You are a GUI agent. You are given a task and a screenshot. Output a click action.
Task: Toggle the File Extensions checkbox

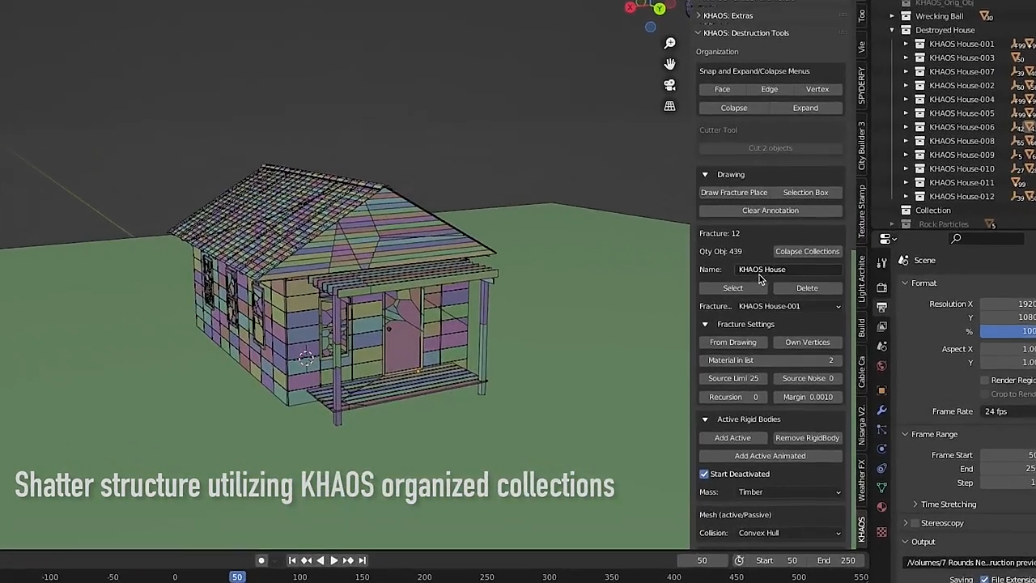(x=984, y=580)
